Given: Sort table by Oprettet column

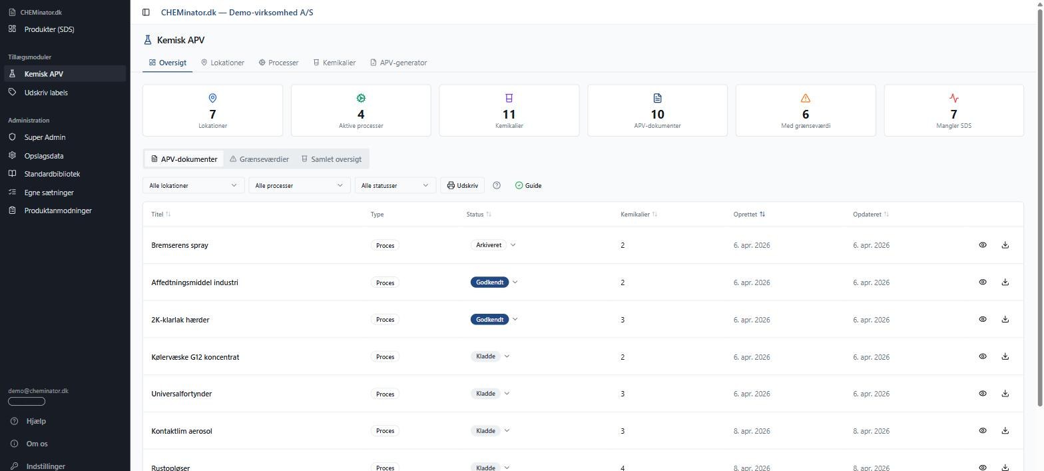Looking at the screenshot, I should click(749, 215).
